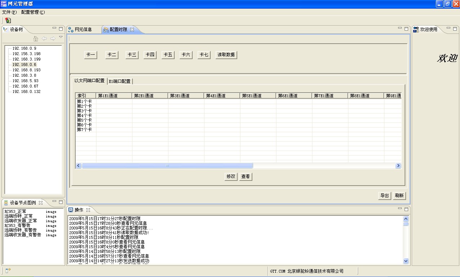Click the 操作 log scroll down arrow
460x277 pixels.
click(406, 261)
